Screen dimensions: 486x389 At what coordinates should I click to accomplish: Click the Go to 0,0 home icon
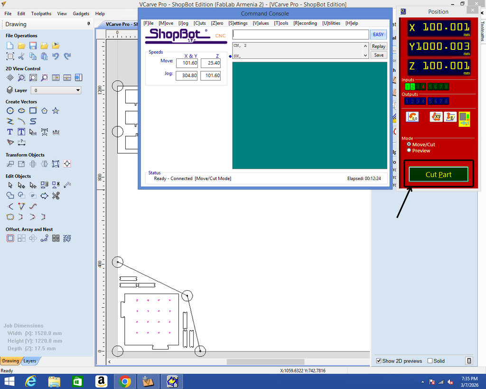[x=412, y=117]
